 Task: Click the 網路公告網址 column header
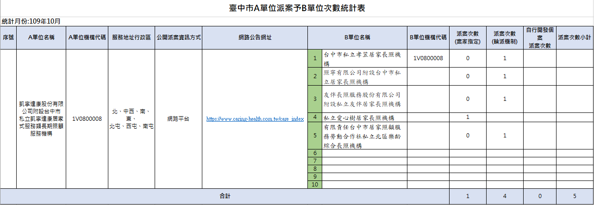click(255, 37)
